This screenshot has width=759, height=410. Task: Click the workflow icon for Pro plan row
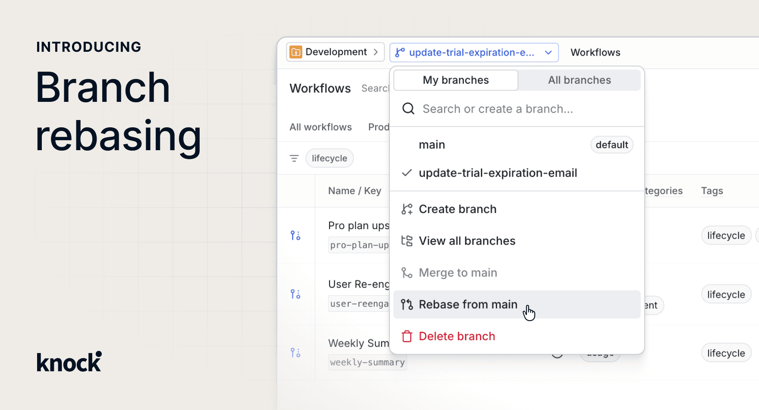[295, 235]
